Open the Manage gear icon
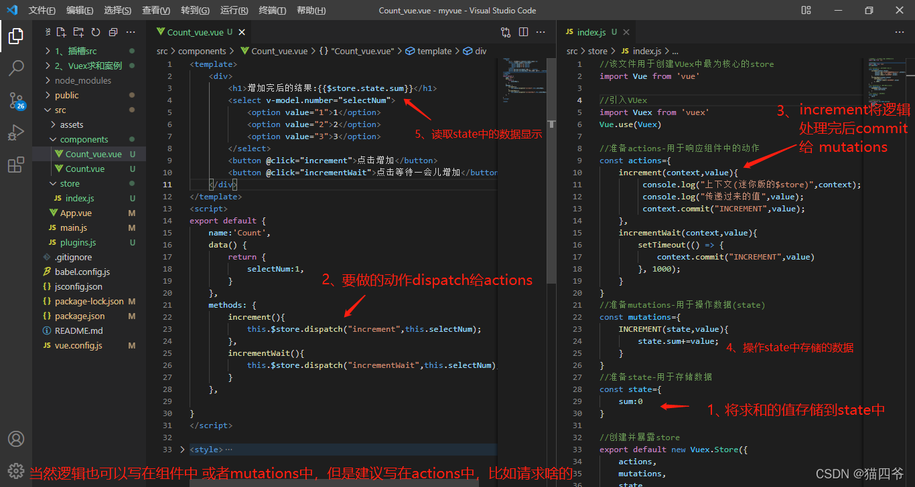This screenshot has height=487, width=915. [x=16, y=470]
